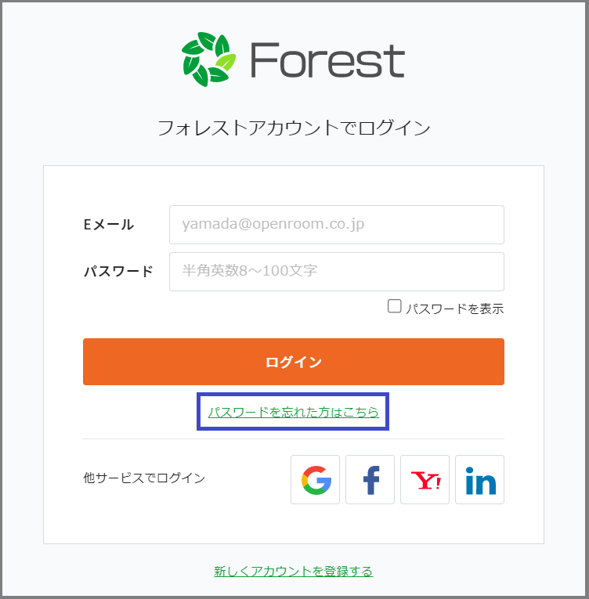Click the light green leaf in the logo
The height and width of the screenshot is (599, 589).
click(225, 61)
